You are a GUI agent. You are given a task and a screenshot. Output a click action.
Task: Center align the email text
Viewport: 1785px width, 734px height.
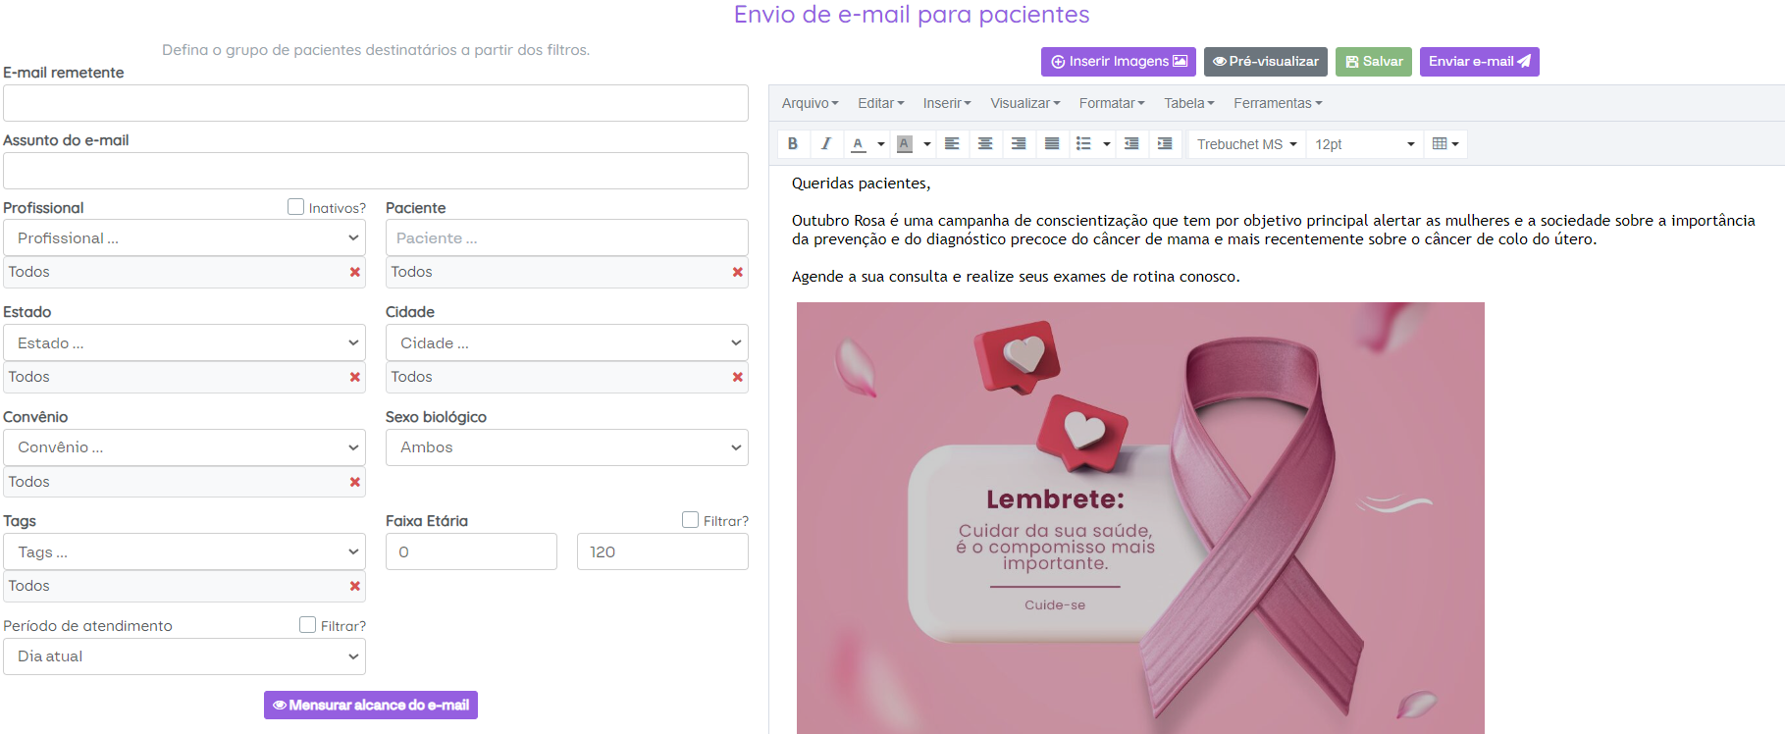click(985, 144)
